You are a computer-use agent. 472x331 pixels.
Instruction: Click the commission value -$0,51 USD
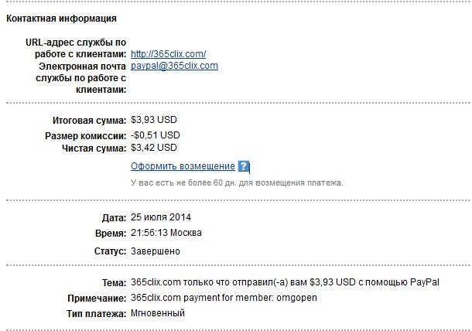[x=156, y=135]
